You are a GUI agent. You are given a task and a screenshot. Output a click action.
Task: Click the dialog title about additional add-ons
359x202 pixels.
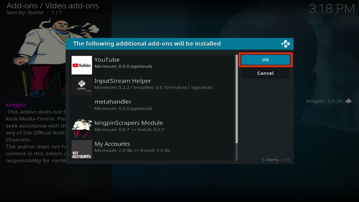click(x=147, y=43)
